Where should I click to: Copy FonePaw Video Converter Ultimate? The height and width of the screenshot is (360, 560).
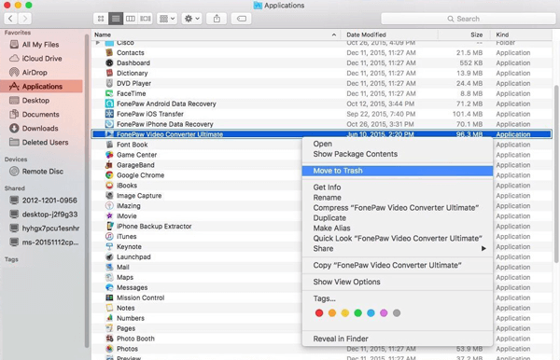coord(398,265)
